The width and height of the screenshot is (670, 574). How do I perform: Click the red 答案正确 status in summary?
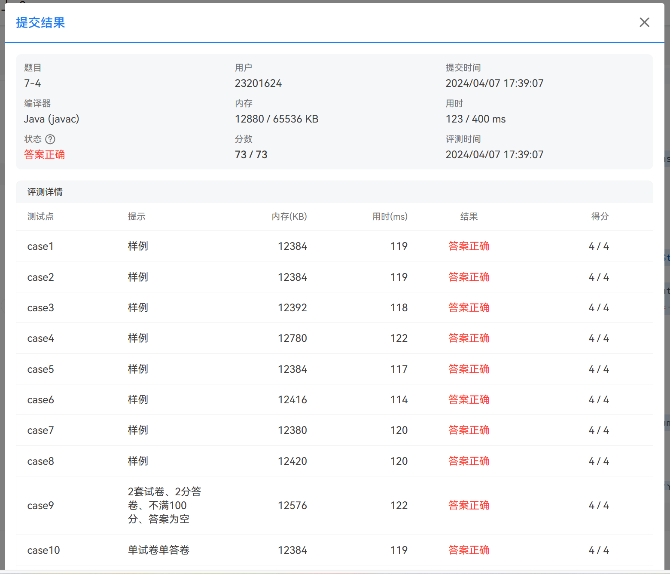(44, 155)
